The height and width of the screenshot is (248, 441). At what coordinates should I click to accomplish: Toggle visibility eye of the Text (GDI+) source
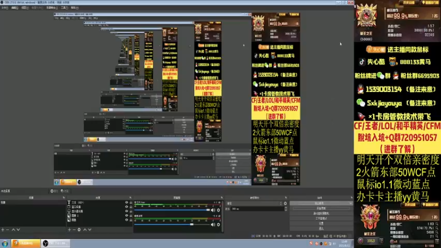click(x=126, y=202)
